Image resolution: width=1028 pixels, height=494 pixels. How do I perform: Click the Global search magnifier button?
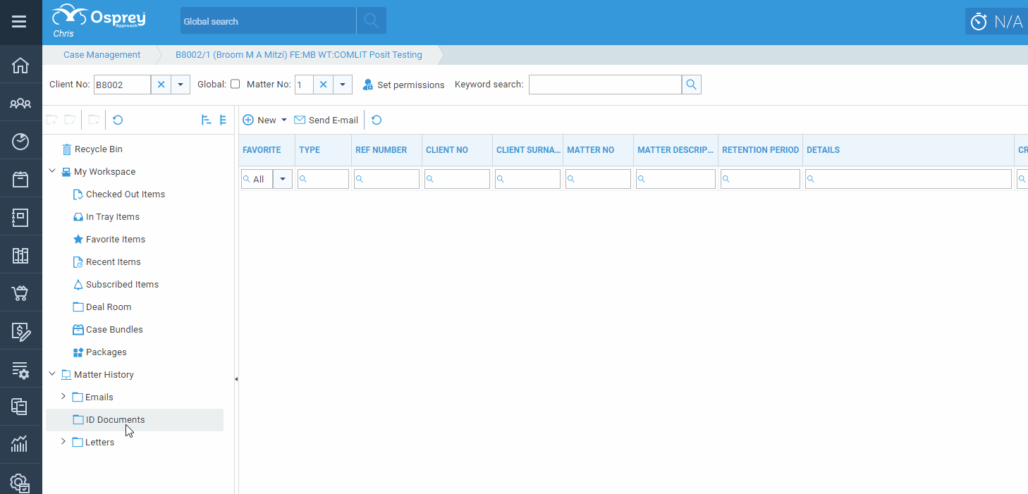pyautogui.click(x=371, y=21)
